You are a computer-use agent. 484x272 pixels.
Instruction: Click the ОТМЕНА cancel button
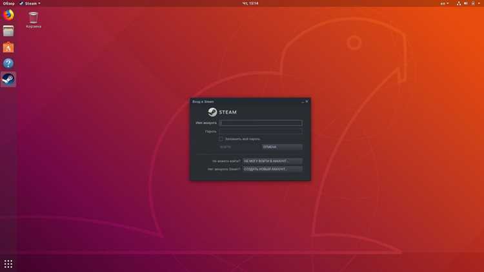coord(282,147)
